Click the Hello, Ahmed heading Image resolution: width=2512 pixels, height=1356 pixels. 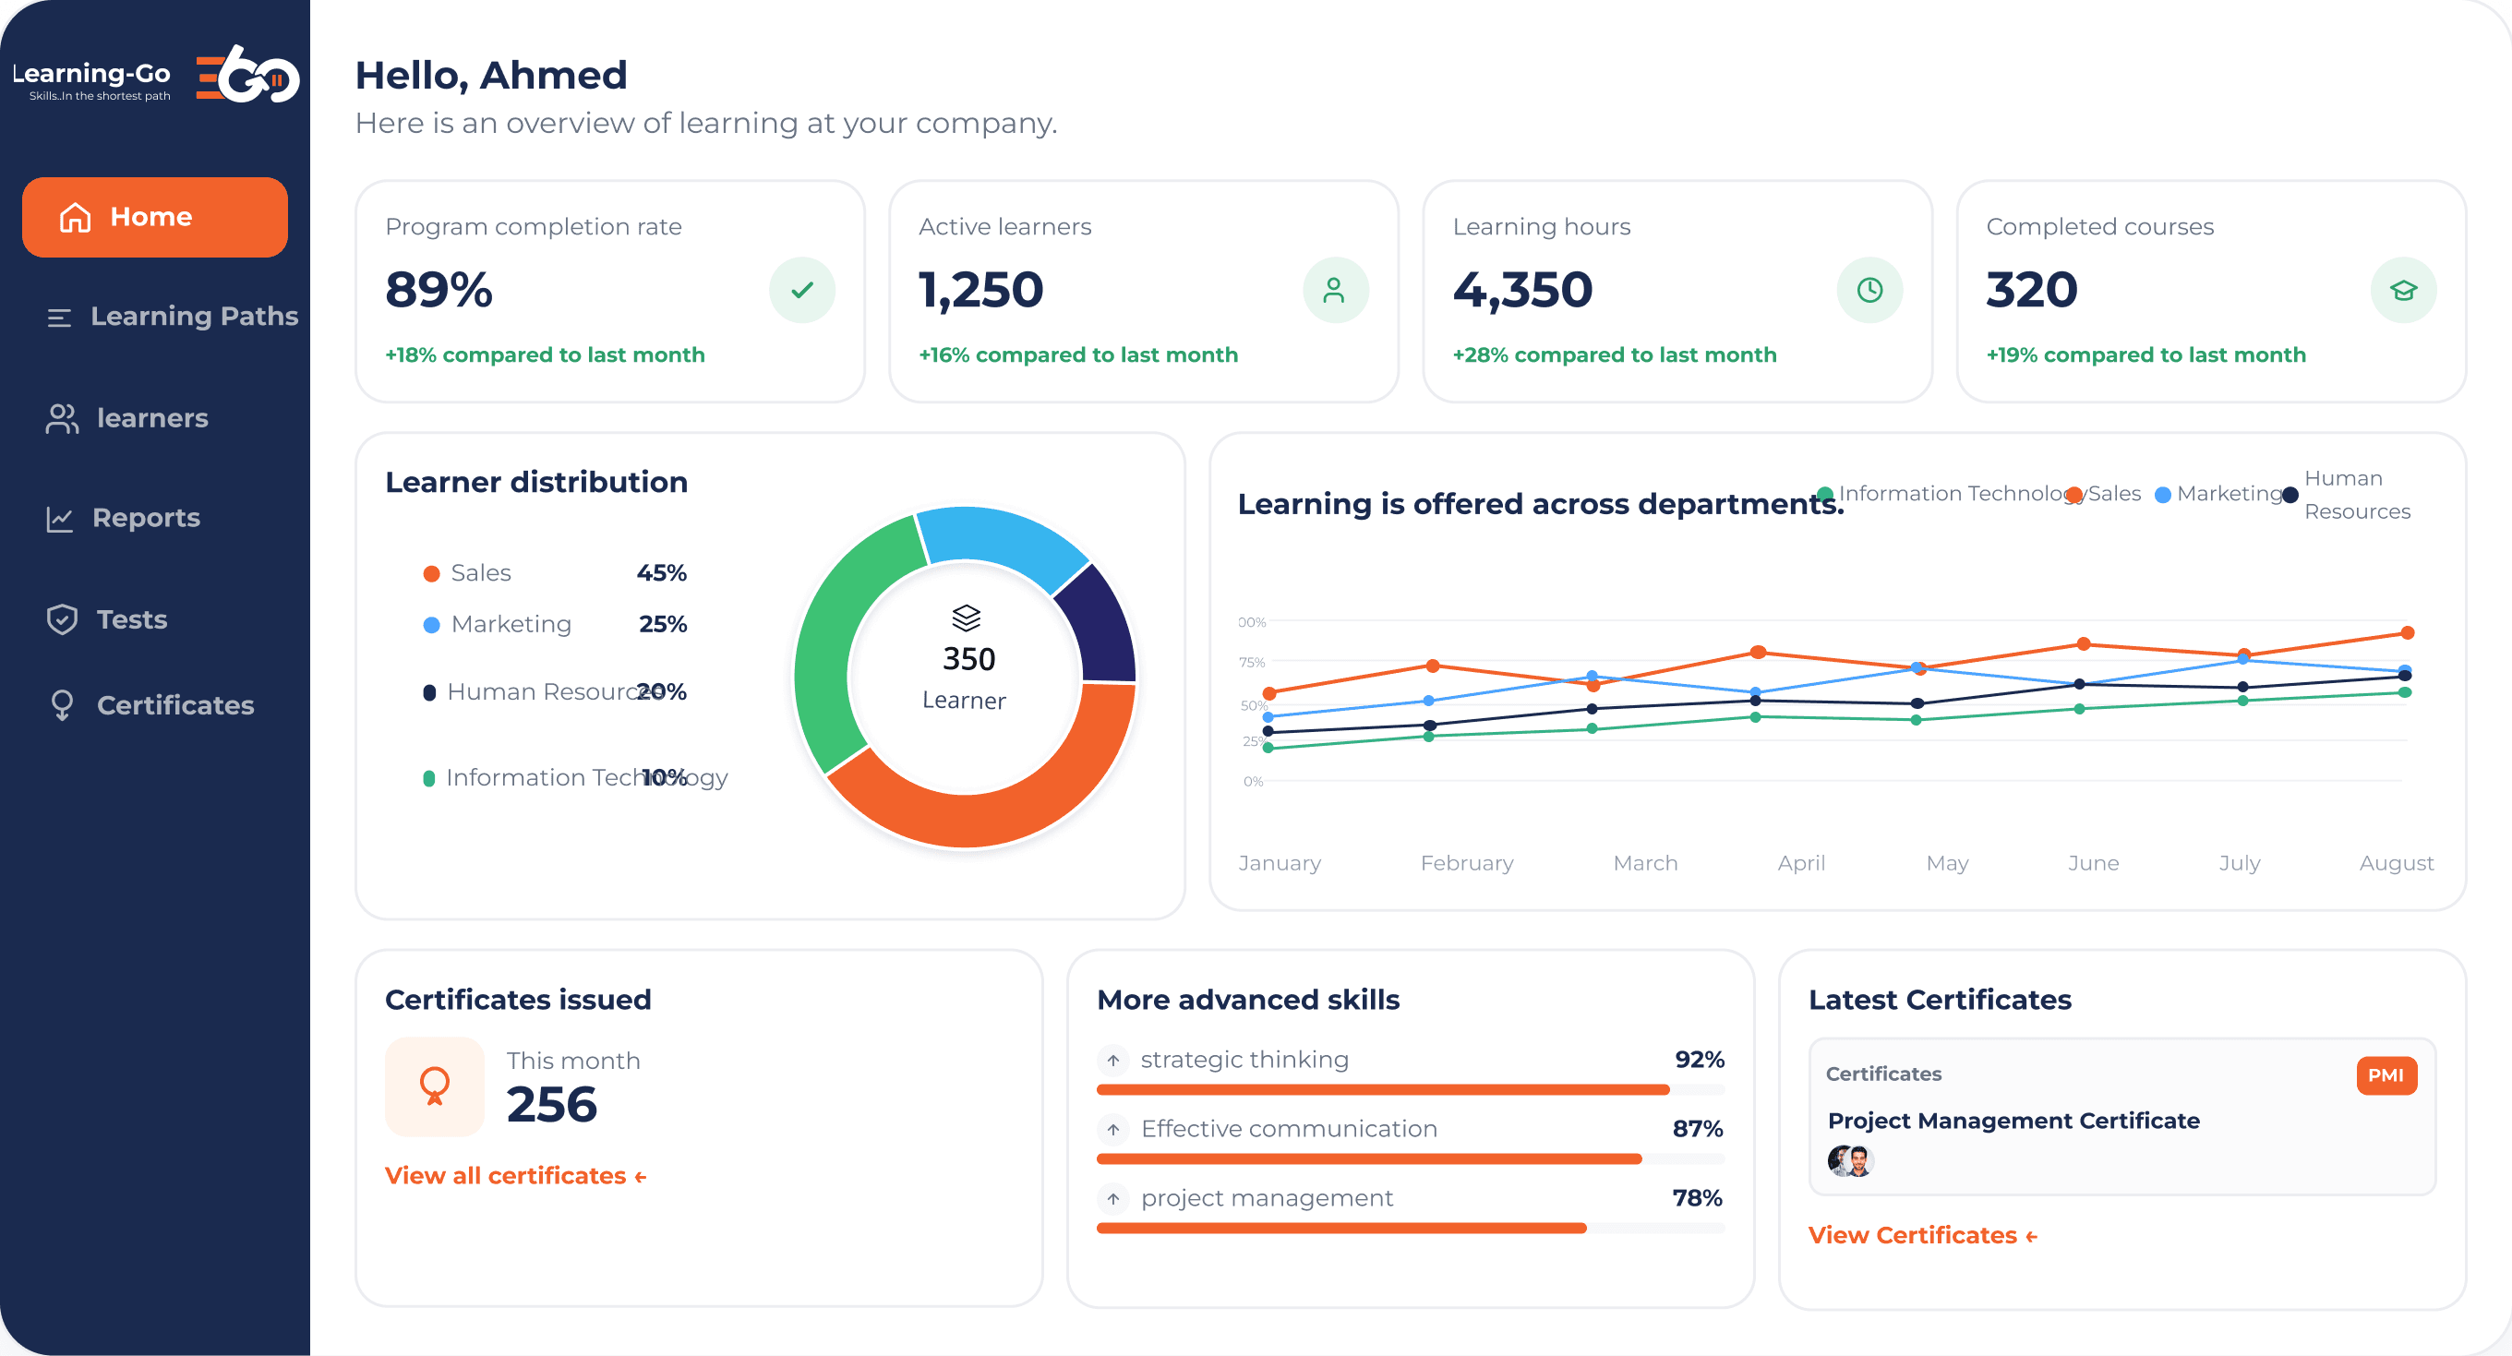490,76
